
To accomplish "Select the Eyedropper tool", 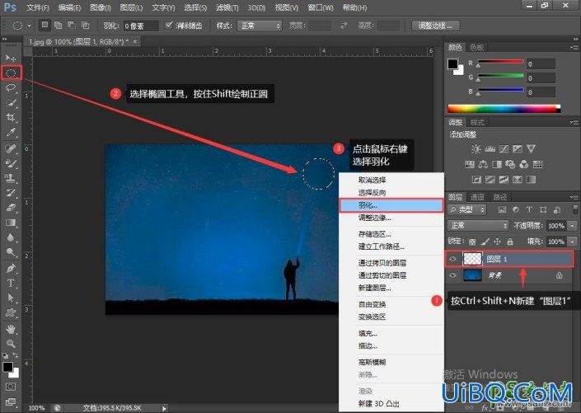I will (x=11, y=133).
